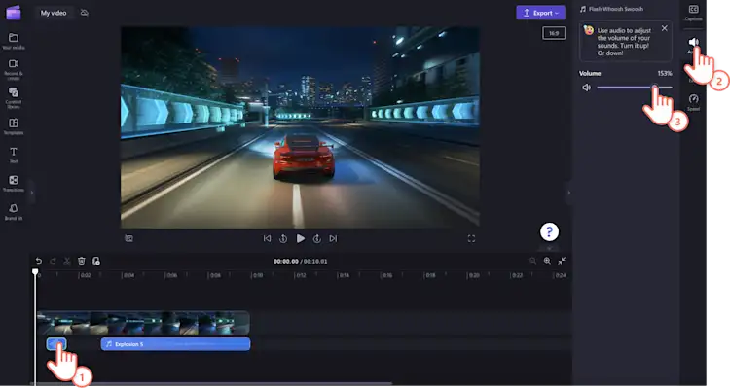Open the Content library panel
The image size is (730, 388).
pyautogui.click(x=14, y=97)
